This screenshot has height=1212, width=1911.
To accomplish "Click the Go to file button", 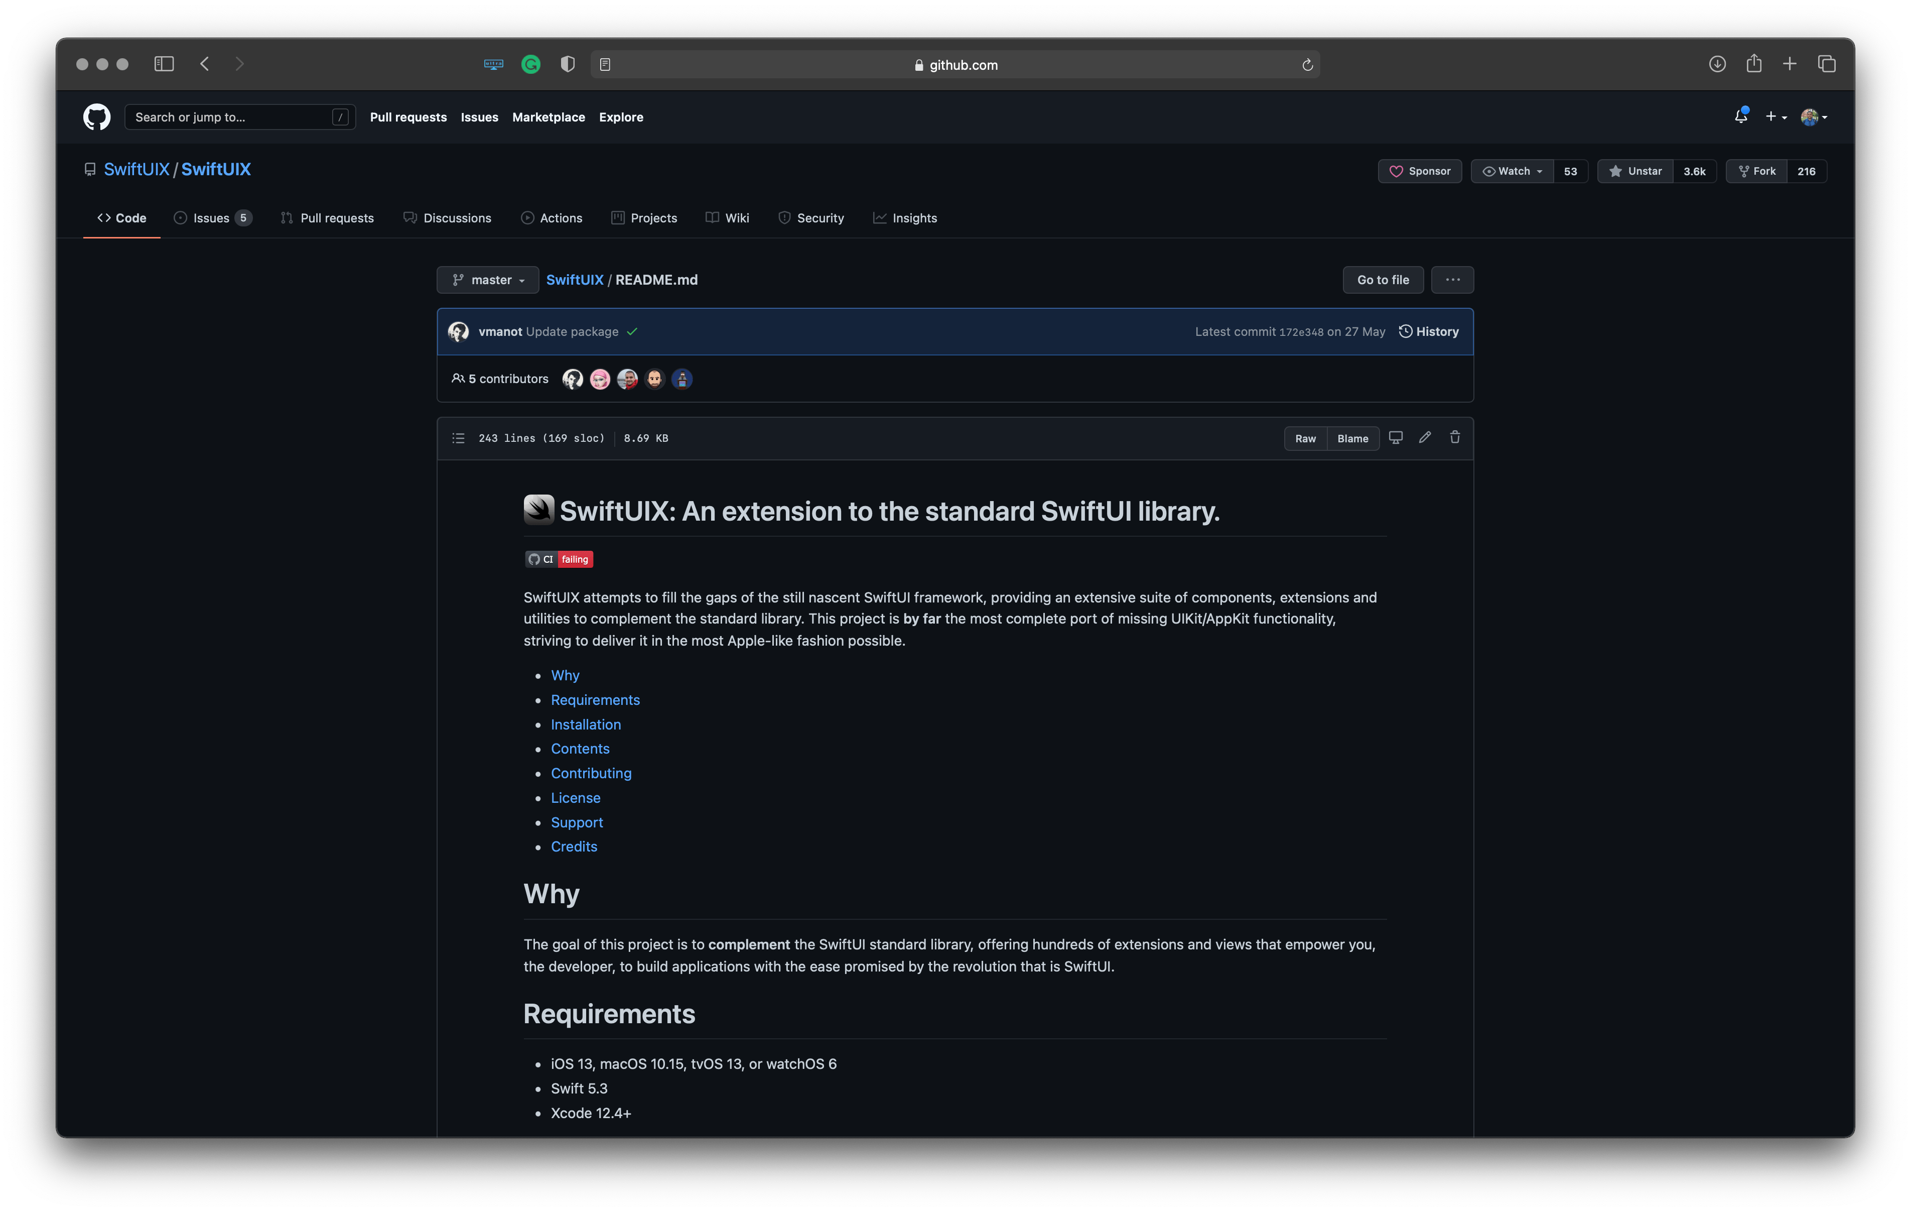I will [x=1383, y=280].
